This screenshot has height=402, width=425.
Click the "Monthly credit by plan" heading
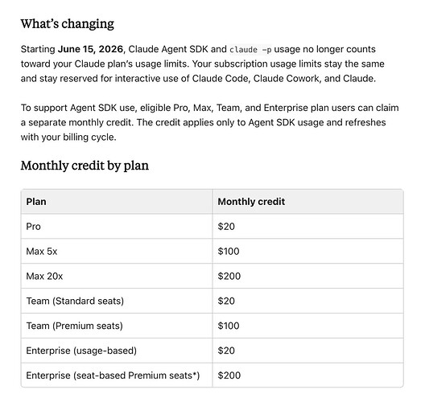85,166
